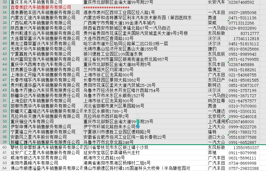Click brand cell 捷豹
Viewport: 266px width, 171px height.
217,49
